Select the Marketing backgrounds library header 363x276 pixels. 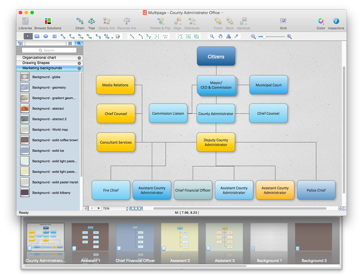49,68
